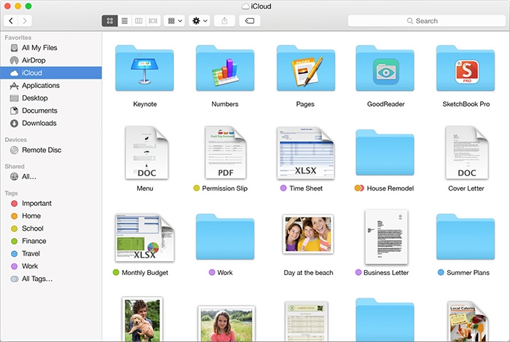
Task: Select iCloud in the sidebar
Action: (51, 73)
